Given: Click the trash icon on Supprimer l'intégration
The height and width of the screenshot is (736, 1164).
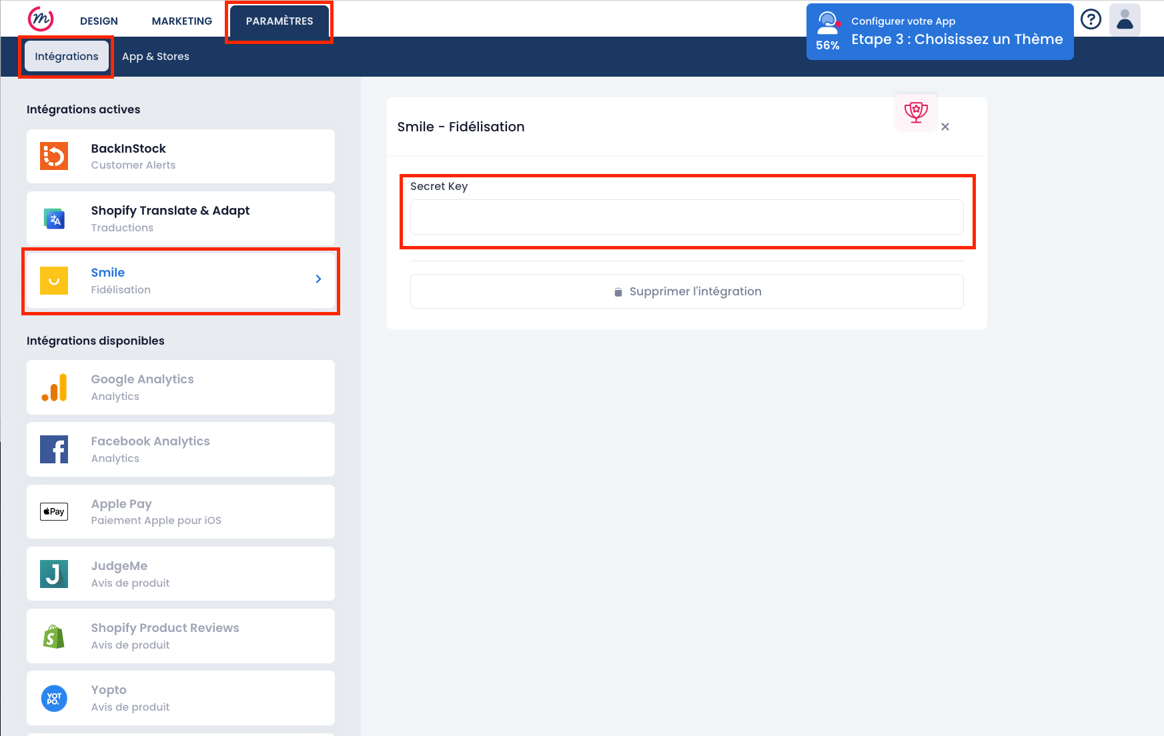Looking at the screenshot, I should (618, 292).
